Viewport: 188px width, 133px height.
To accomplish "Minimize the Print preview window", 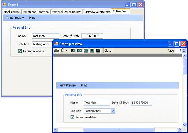I will pos(170,44).
